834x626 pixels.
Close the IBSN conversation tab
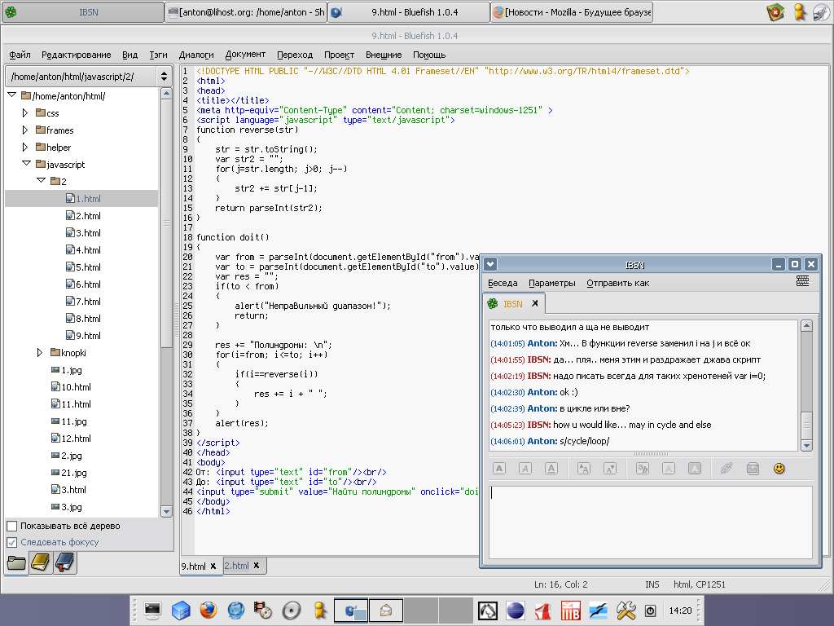(x=535, y=303)
